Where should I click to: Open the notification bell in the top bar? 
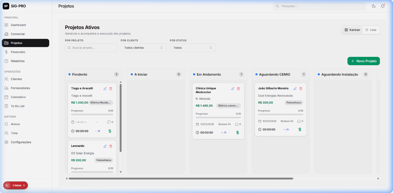pos(383,6)
